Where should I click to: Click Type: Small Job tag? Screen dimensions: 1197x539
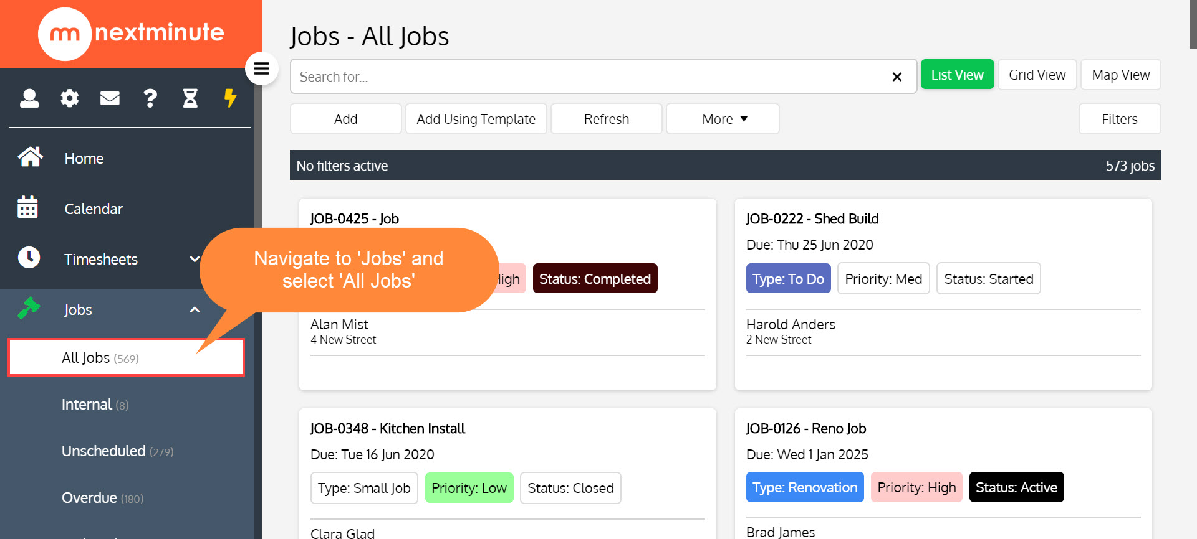(364, 488)
